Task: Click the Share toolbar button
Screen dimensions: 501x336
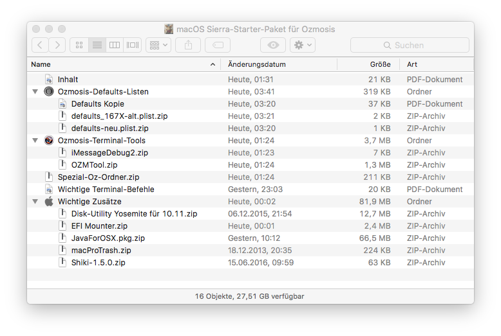Action: [x=188, y=45]
